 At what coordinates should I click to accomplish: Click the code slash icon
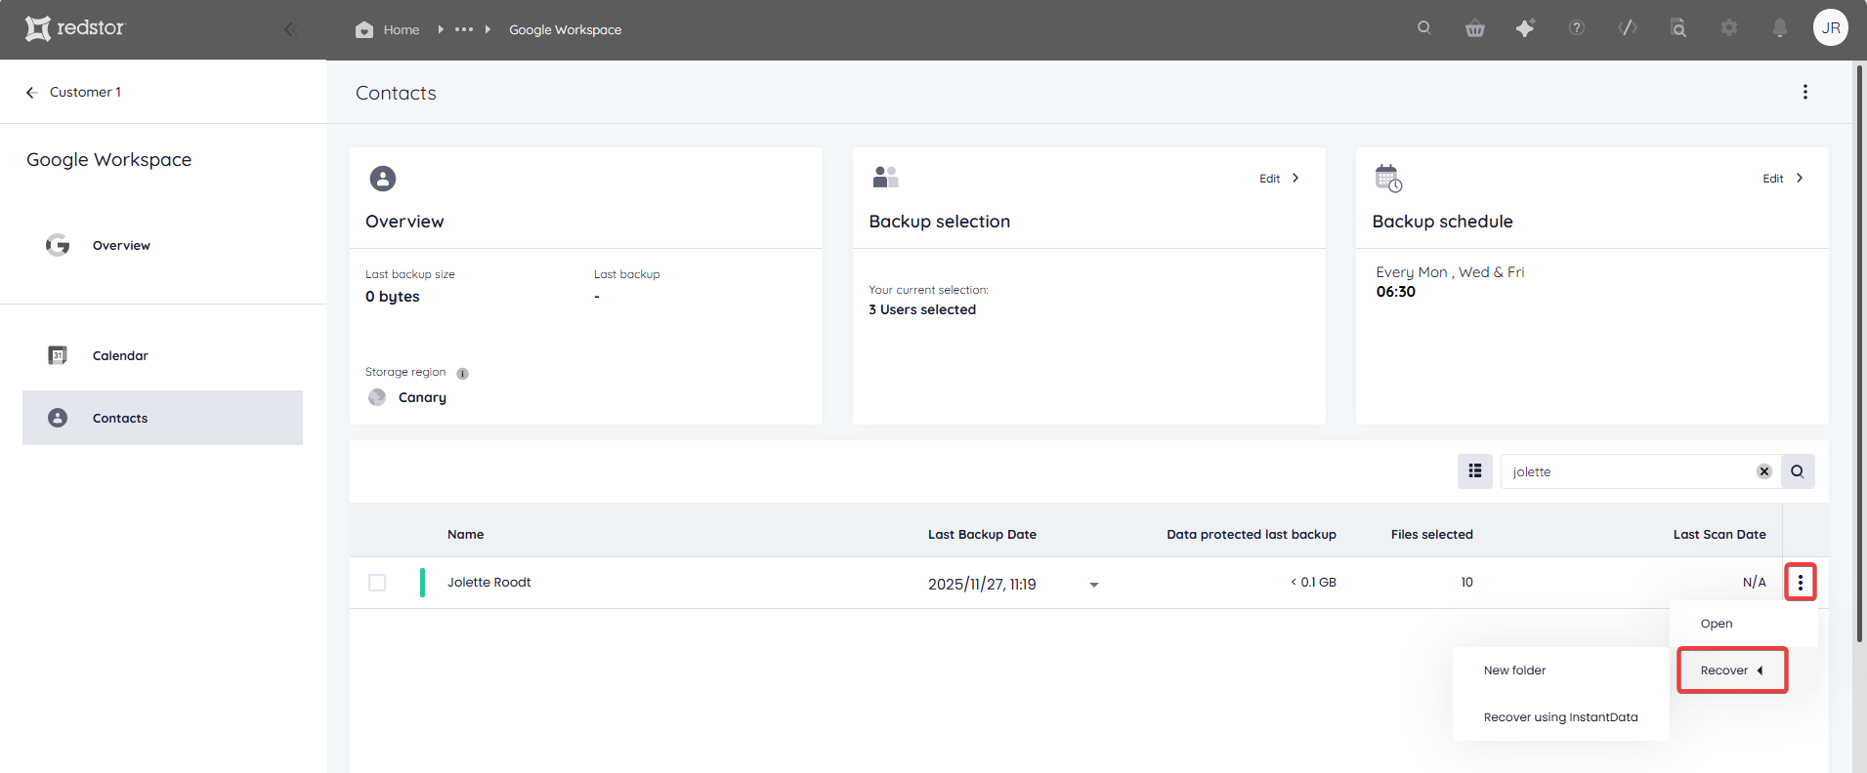[x=1628, y=28]
